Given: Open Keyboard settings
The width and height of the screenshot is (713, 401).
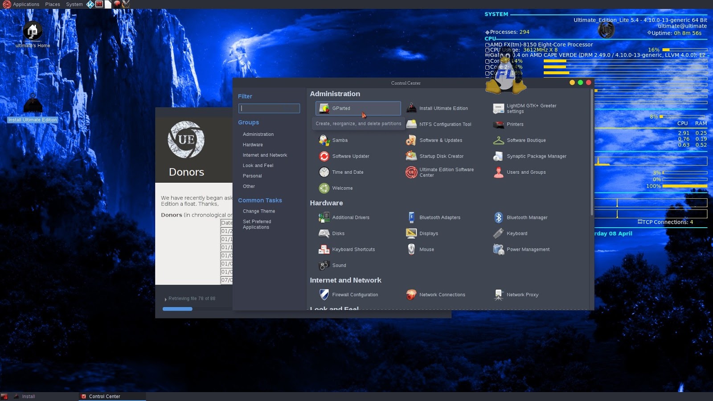Looking at the screenshot, I should pyautogui.click(x=510, y=233).
